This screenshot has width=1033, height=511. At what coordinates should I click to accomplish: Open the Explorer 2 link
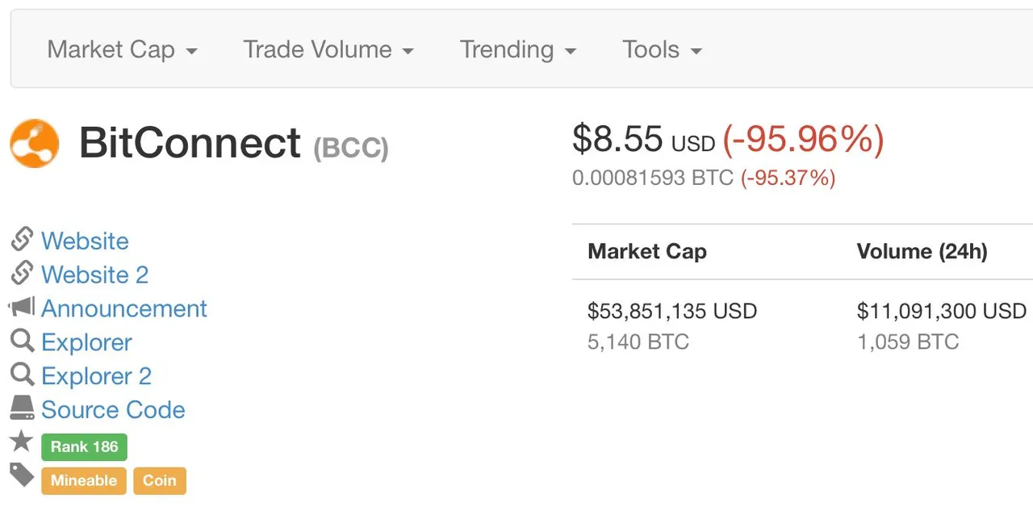pos(96,376)
